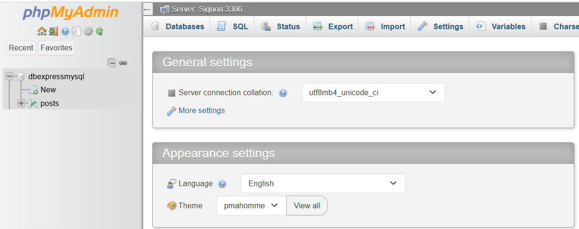
Task: Open navigation panel settings gear icon
Action: [x=88, y=32]
